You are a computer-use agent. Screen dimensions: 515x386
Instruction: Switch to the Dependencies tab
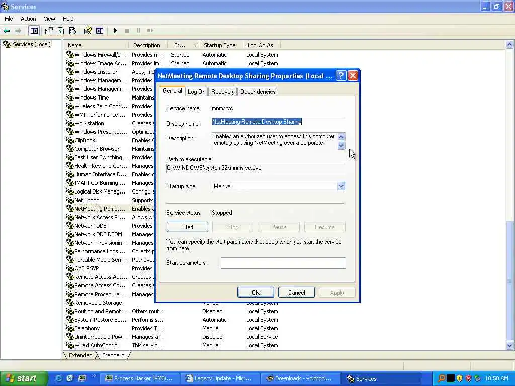tap(258, 92)
